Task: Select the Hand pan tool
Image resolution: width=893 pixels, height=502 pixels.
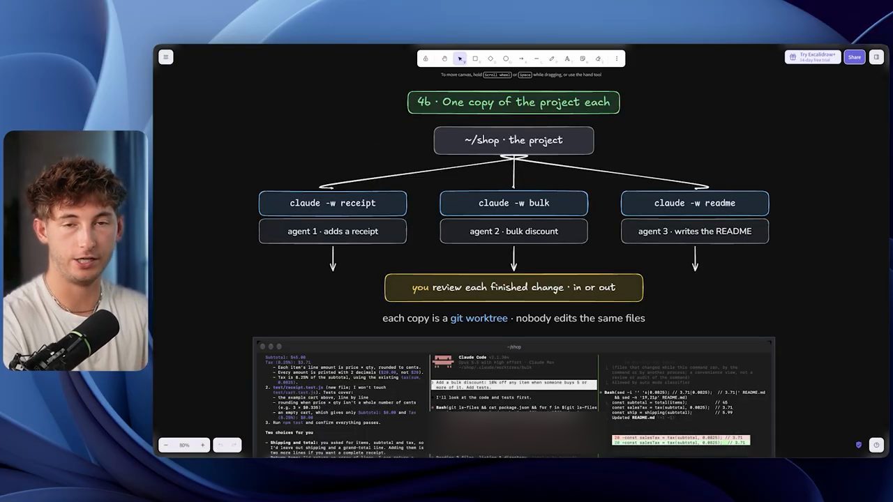Action: pos(444,59)
